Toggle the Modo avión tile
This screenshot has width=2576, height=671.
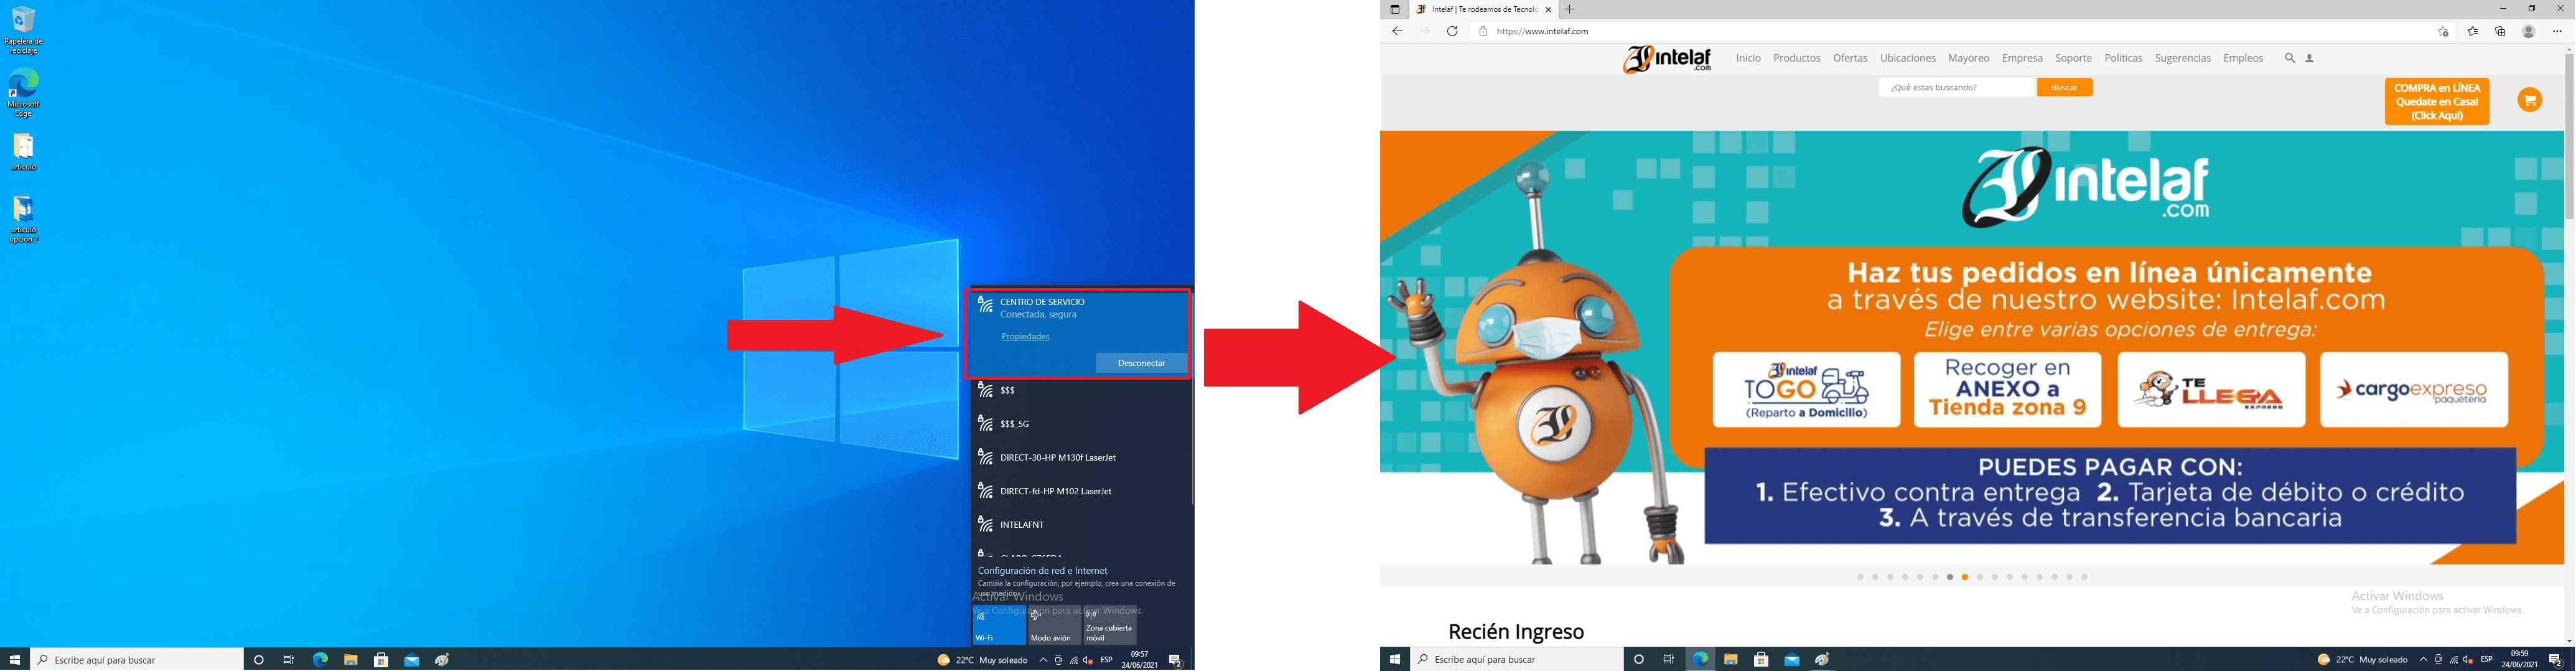tap(1054, 626)
